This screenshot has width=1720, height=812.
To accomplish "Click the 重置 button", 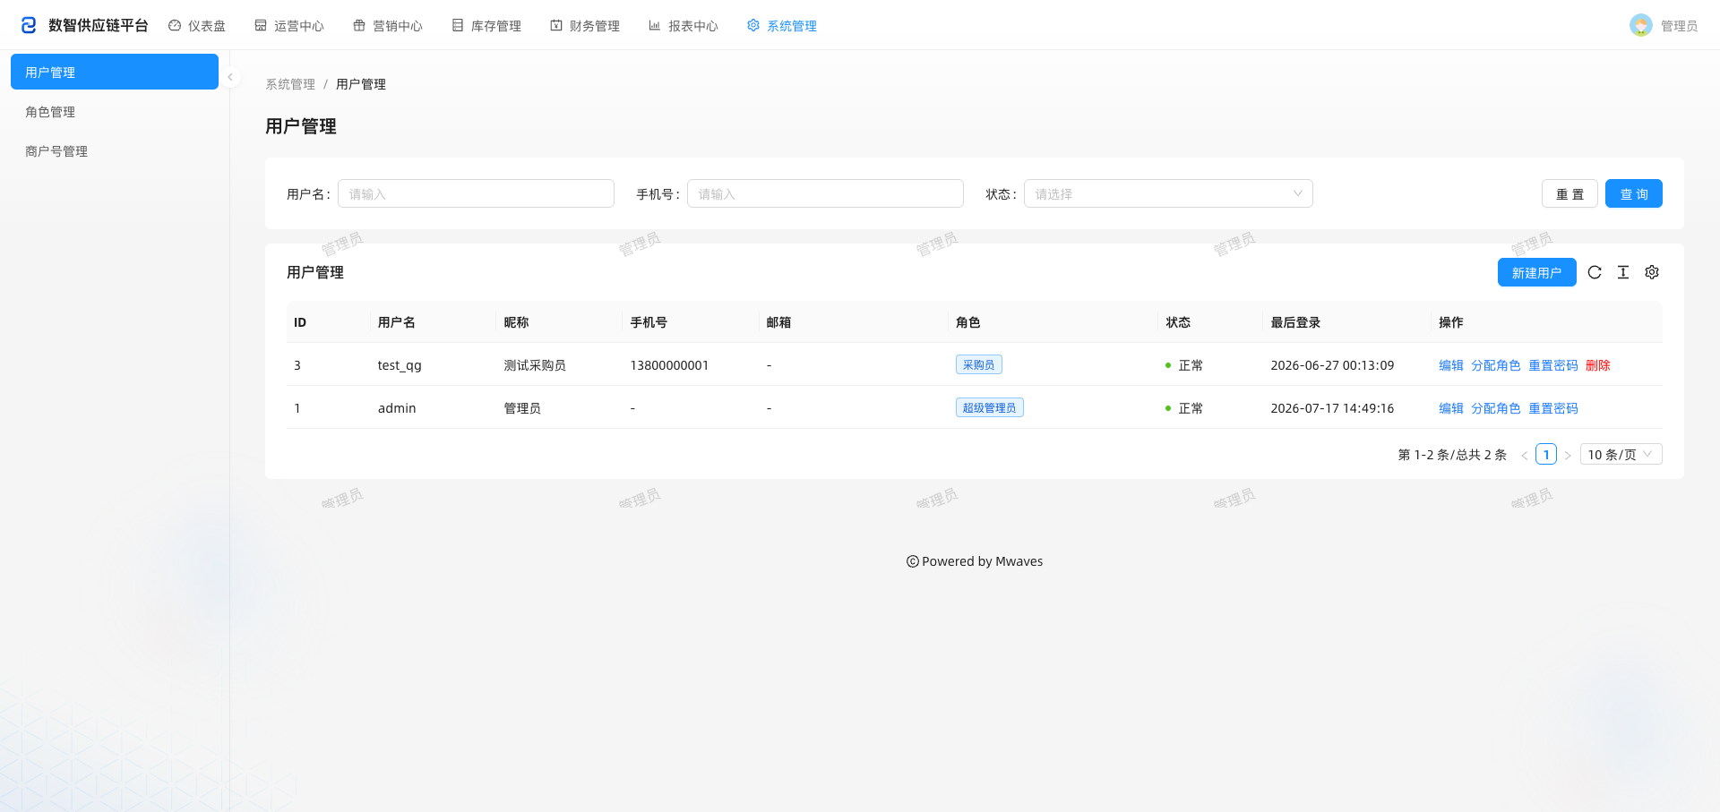I will [1569, 193].
